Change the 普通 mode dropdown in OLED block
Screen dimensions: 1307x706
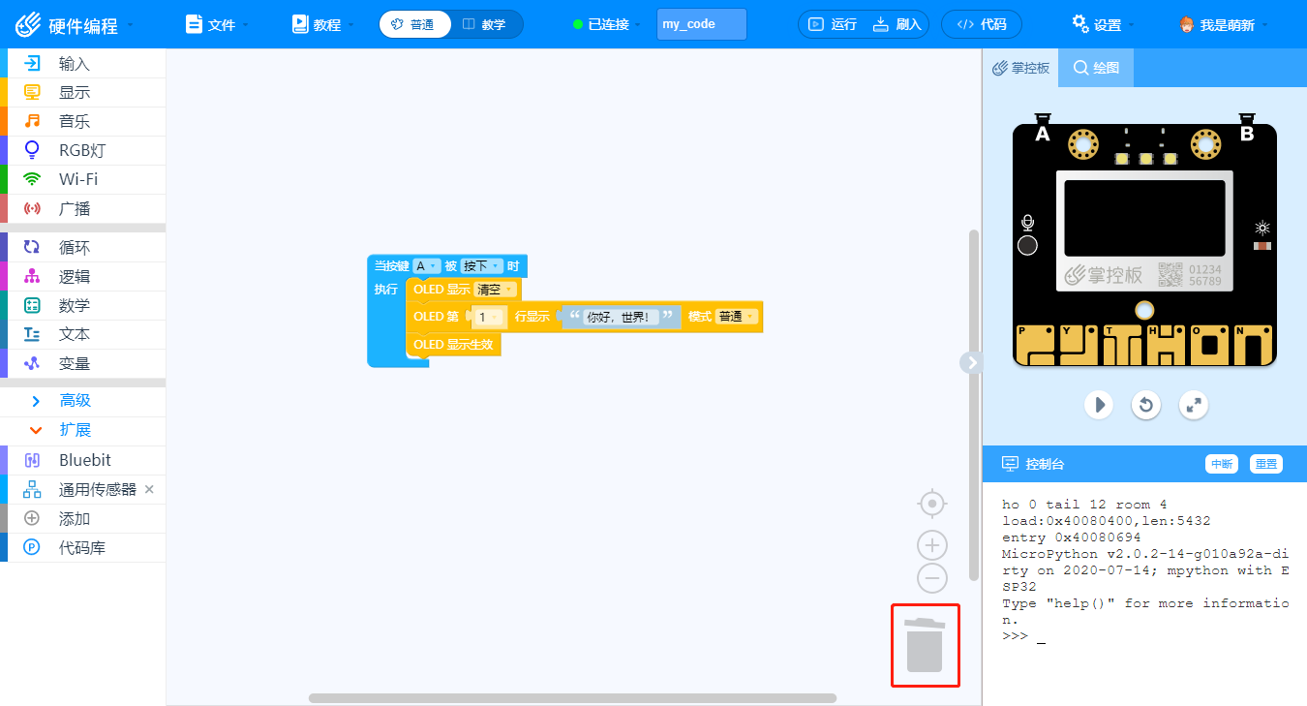coord(737,317)
